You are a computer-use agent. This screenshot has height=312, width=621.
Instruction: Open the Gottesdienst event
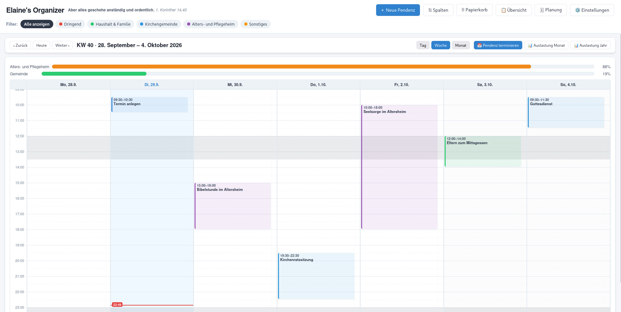click(566, 112)
